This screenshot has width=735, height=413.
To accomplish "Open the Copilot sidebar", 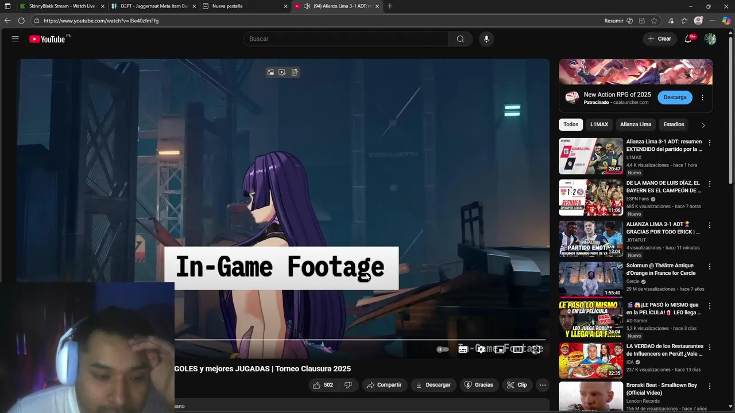I will point(726,21).
